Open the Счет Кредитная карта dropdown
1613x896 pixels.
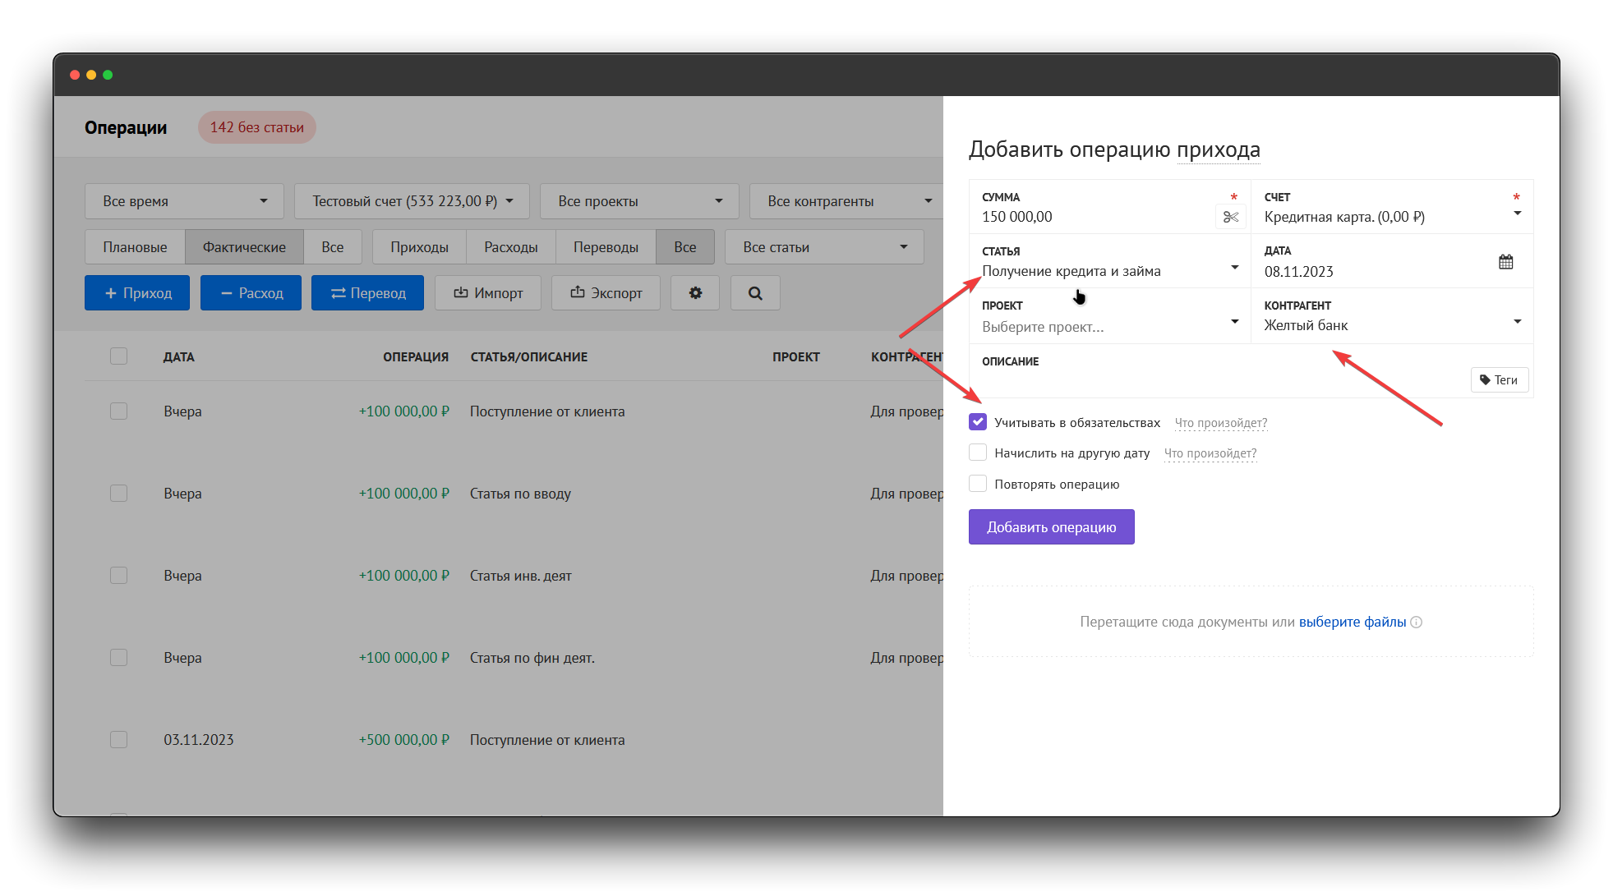click(1392, 207)
